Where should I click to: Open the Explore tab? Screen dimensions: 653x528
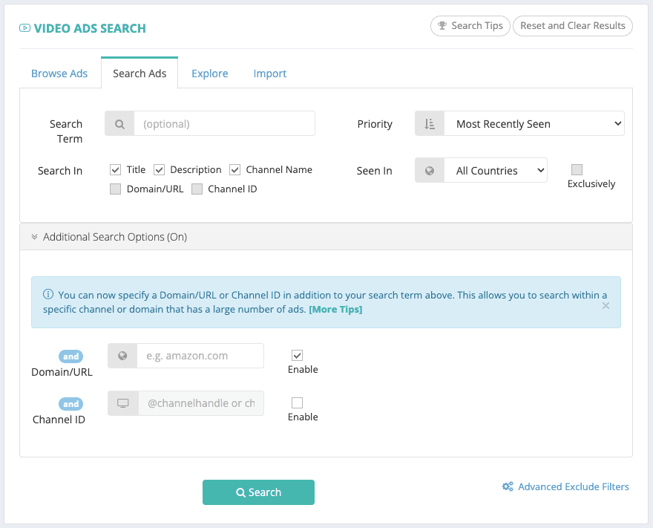tap(209, 73)
